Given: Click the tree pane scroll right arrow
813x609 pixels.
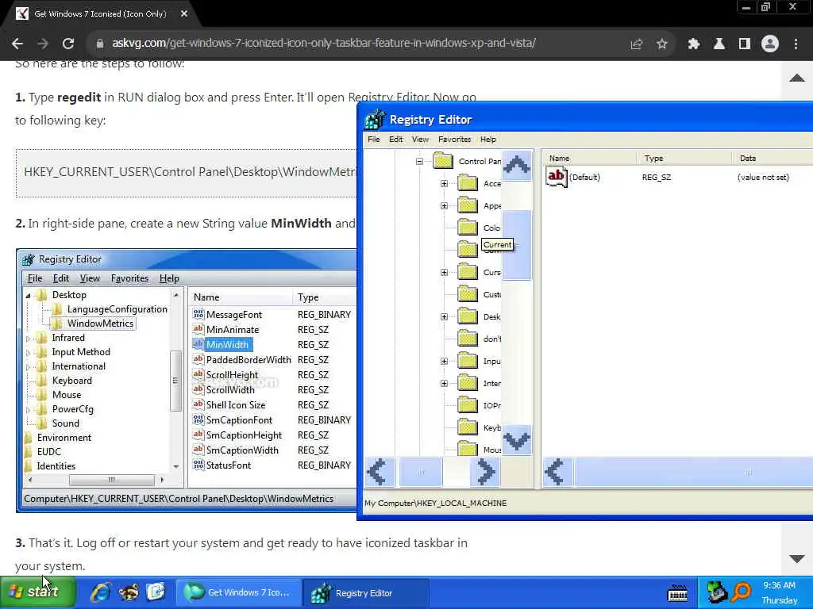Looking at the screenshot, I should click(x=485, y=473).
